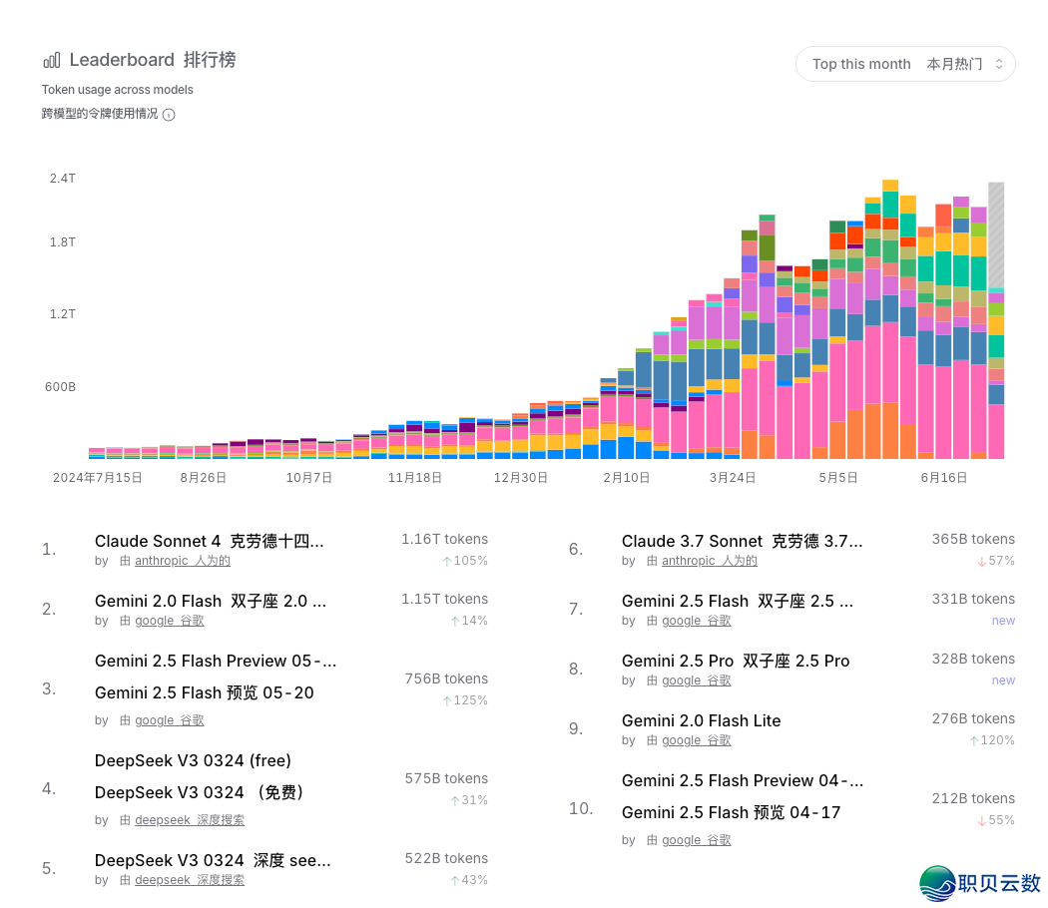Open the deepseek link under rank 5 entry
Screen dimensions: 1048x908
tap(190, 880)
